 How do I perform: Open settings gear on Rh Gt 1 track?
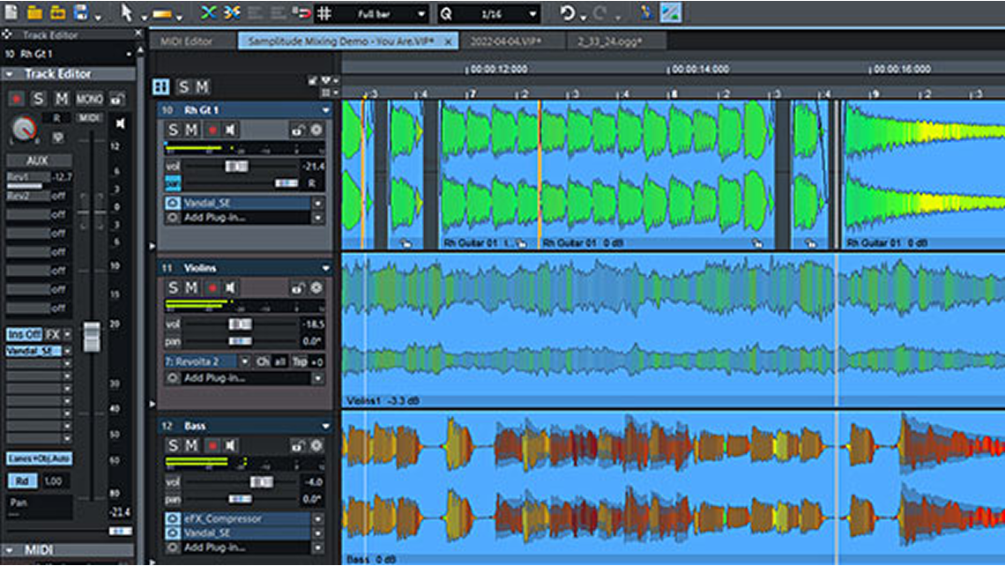click(316, 130)
